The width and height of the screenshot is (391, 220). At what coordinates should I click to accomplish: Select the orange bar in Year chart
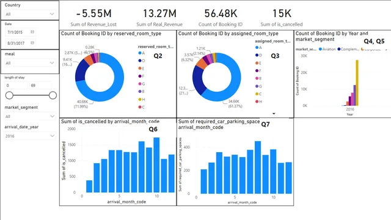click(348, 103)
